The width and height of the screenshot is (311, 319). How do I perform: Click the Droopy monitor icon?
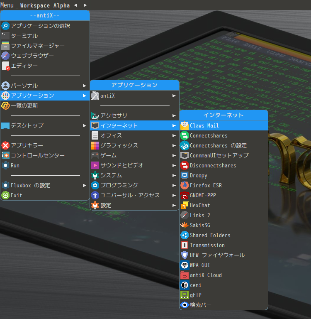click(185, 175)
